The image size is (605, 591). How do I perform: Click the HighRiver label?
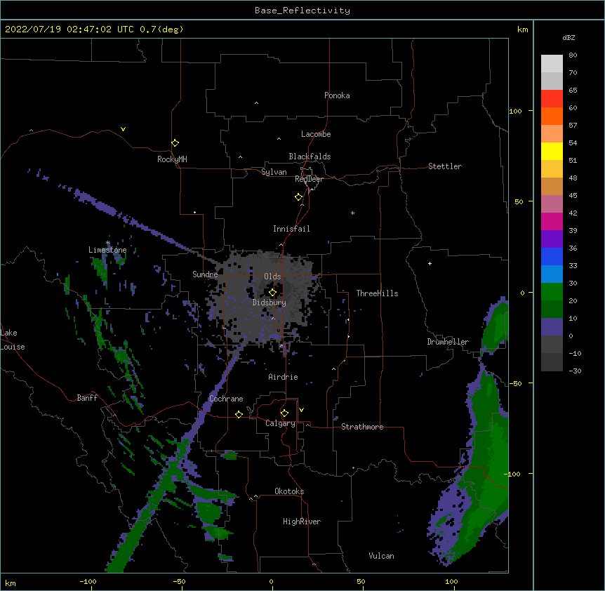coord(302,522)
